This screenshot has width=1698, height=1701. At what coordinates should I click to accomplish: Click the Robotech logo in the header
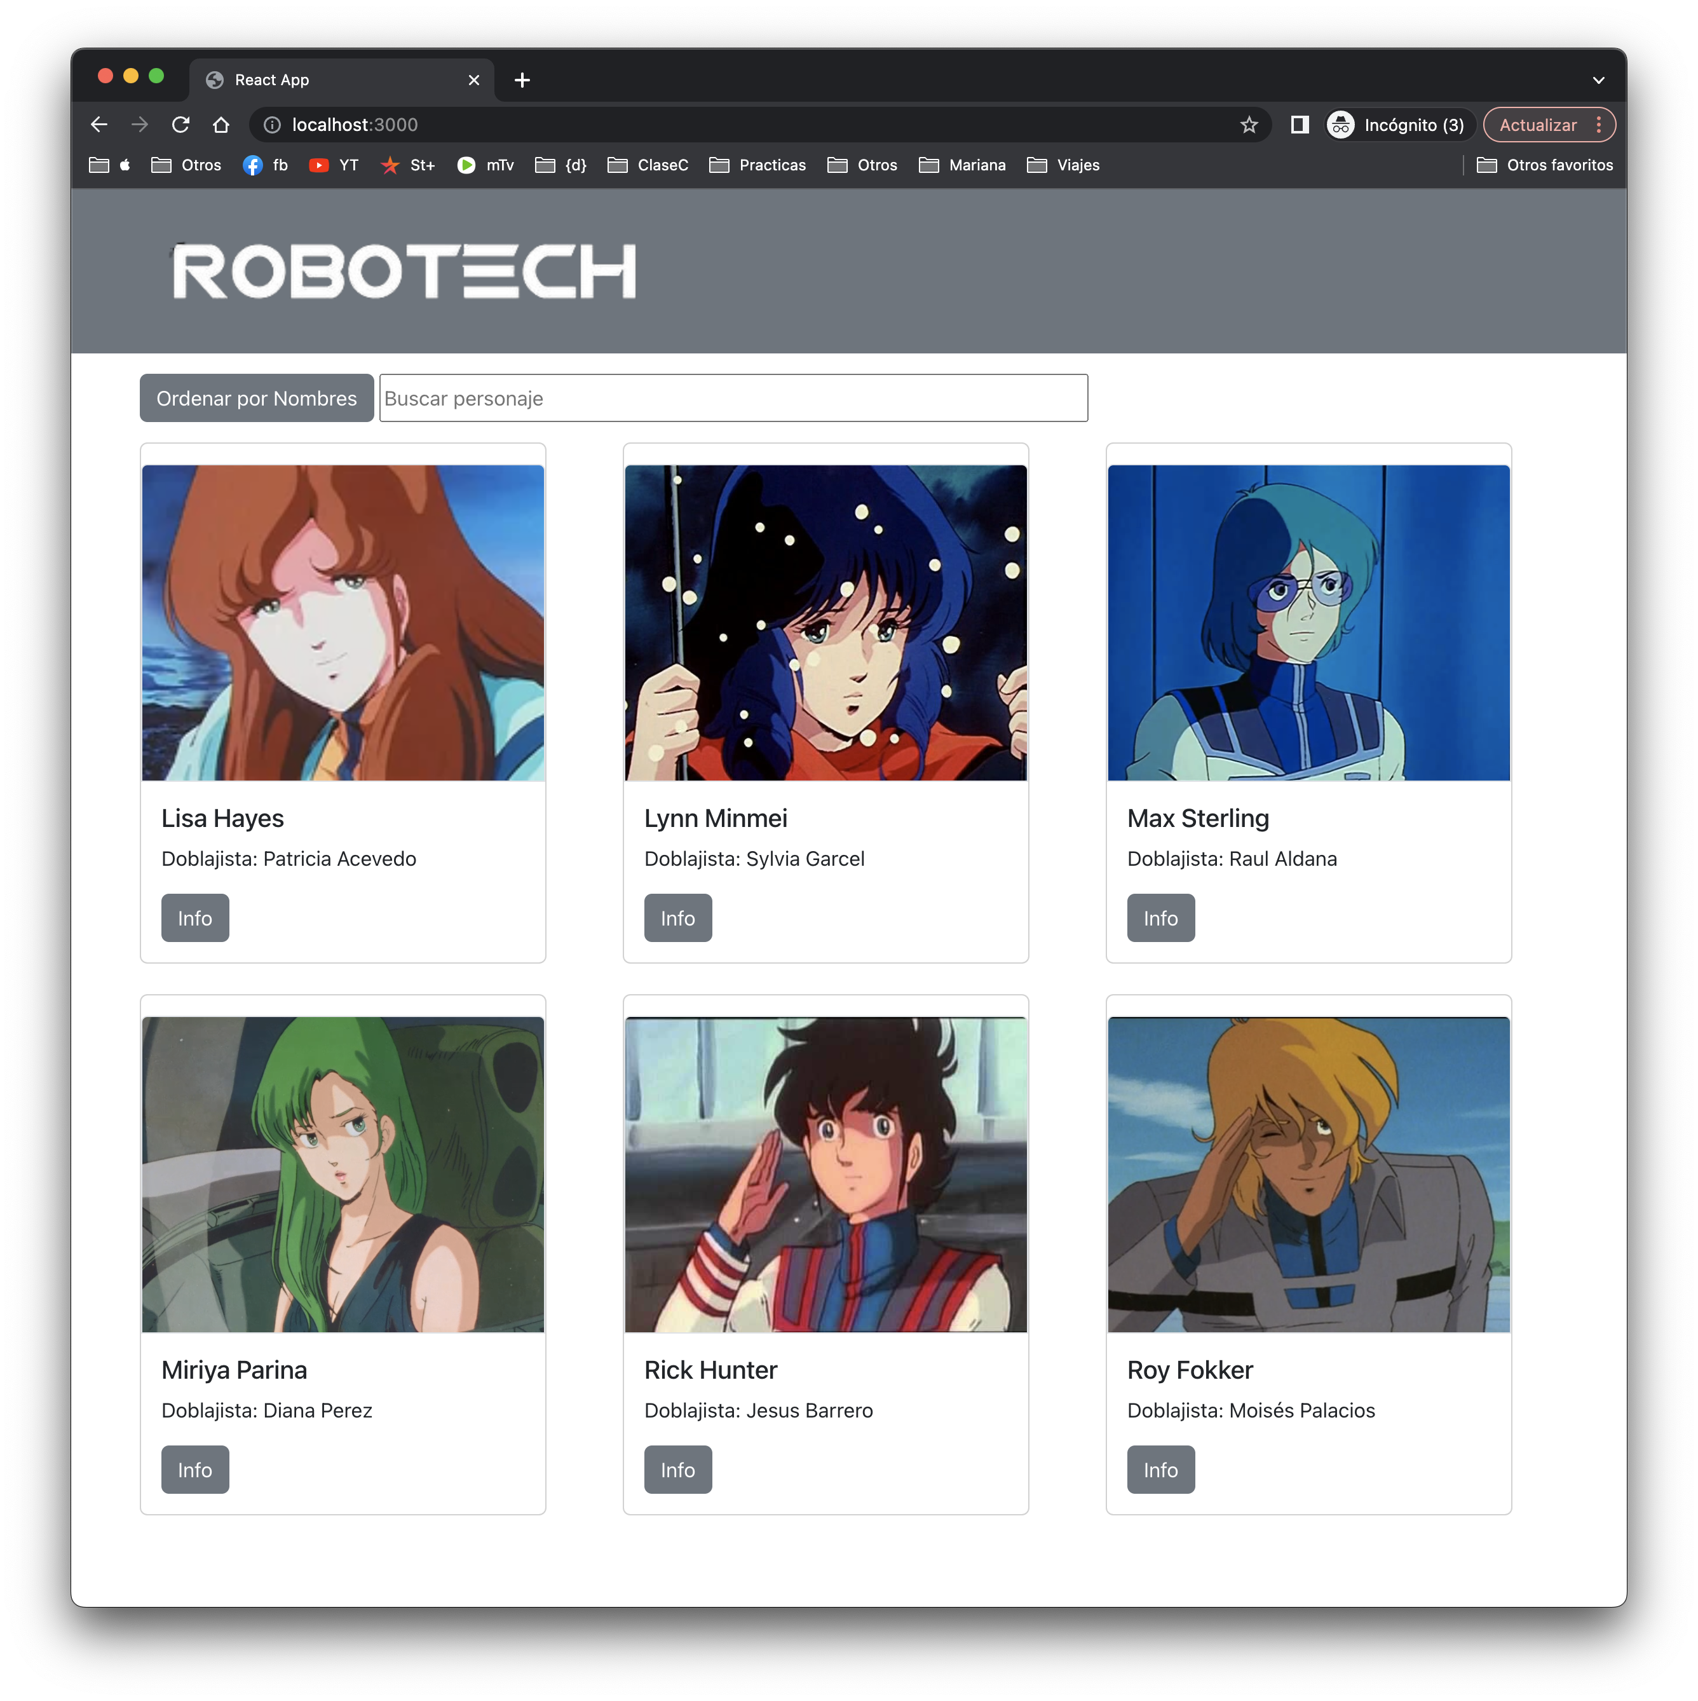point(404,271)
